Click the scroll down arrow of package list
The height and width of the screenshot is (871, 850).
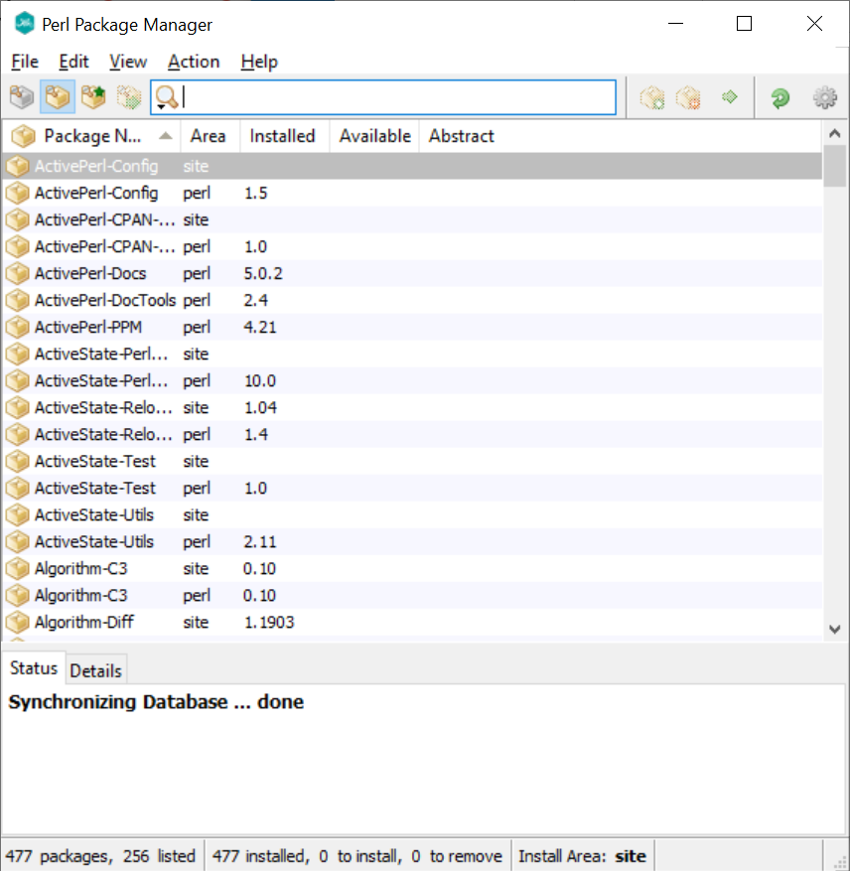pyautogui.click(x=834, y=630)
